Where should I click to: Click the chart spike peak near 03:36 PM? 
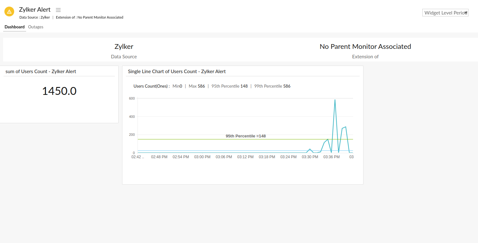[x=335, y=100]
